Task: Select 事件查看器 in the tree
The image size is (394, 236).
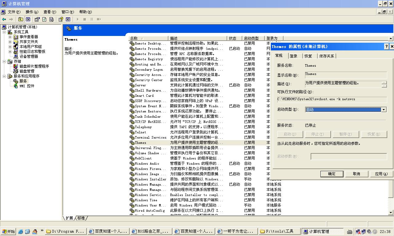Action: [29, 37]
